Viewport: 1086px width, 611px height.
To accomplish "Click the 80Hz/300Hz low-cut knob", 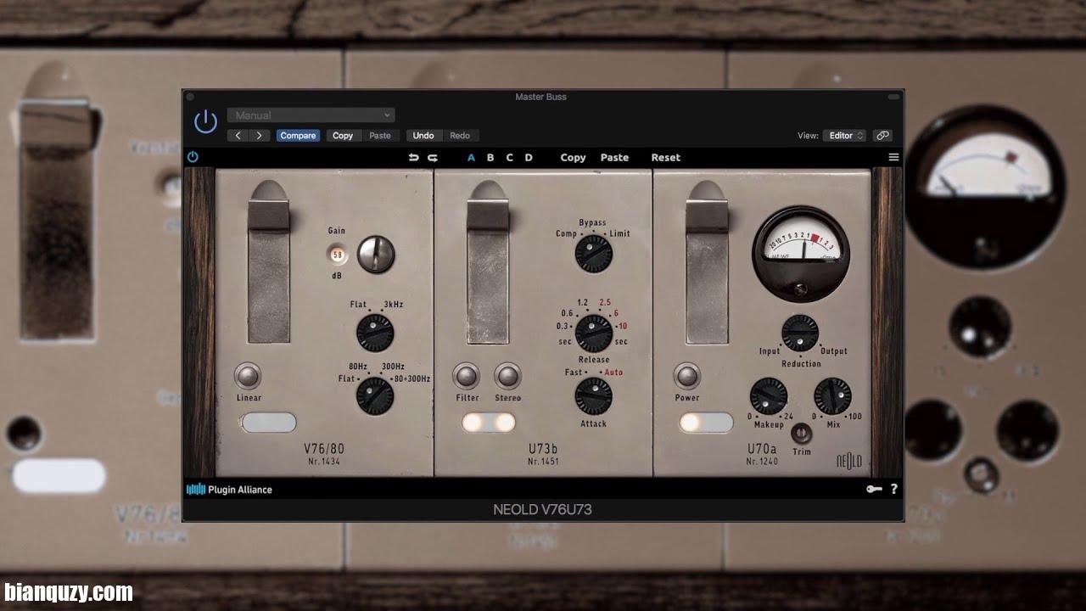I will [x=375, y=395].
